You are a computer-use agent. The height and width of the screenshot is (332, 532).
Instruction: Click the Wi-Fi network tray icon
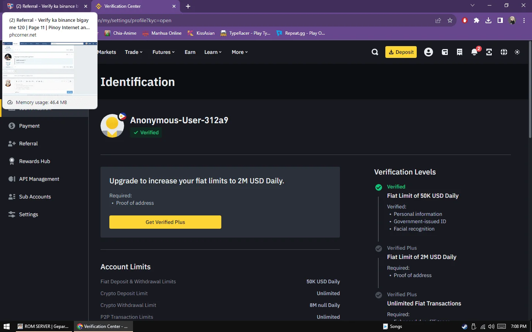[483, 326]
